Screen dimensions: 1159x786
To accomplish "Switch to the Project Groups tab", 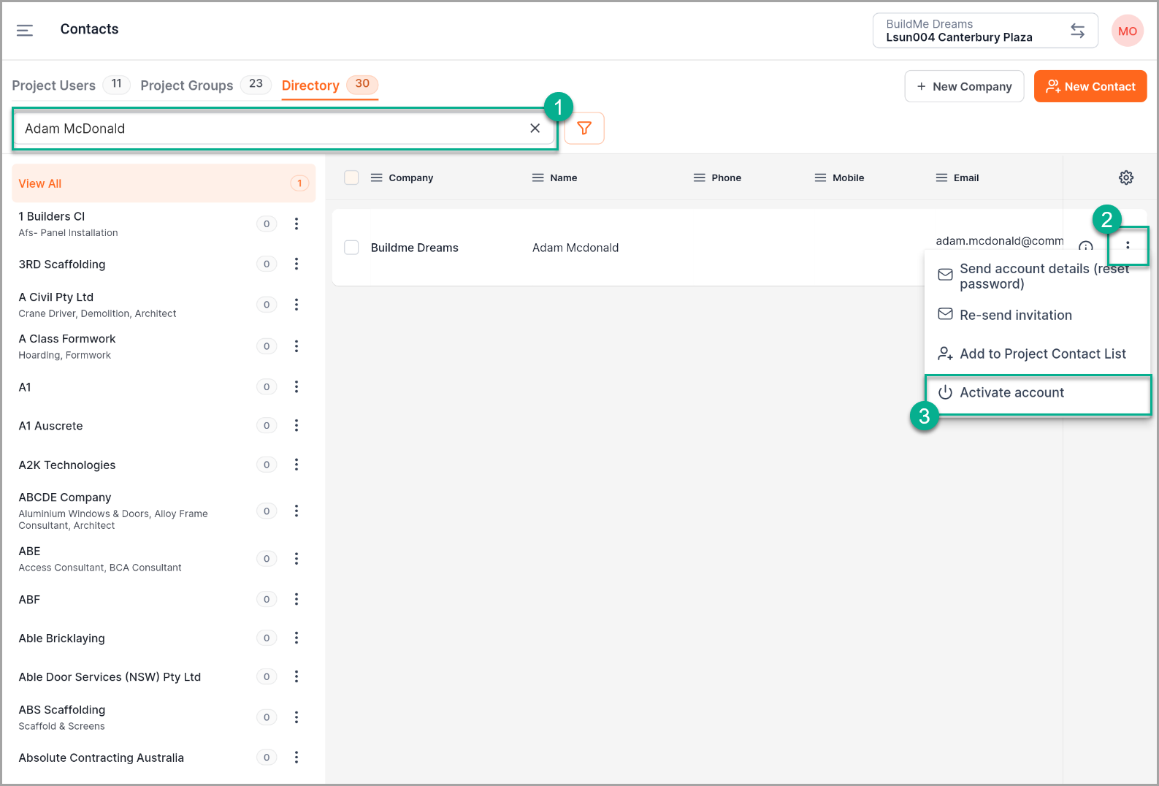I will pos(187,85).
